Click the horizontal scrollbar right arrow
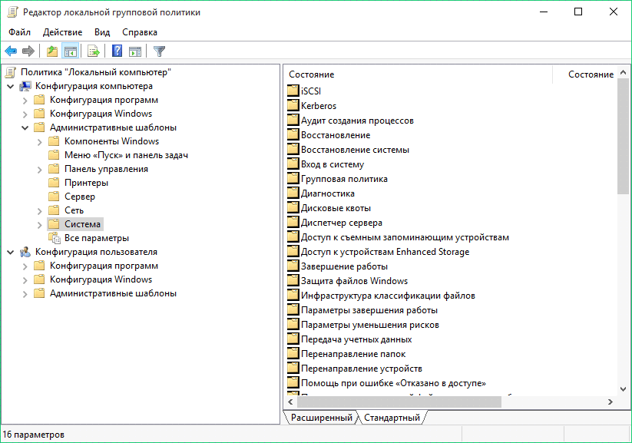 point(610,402)
